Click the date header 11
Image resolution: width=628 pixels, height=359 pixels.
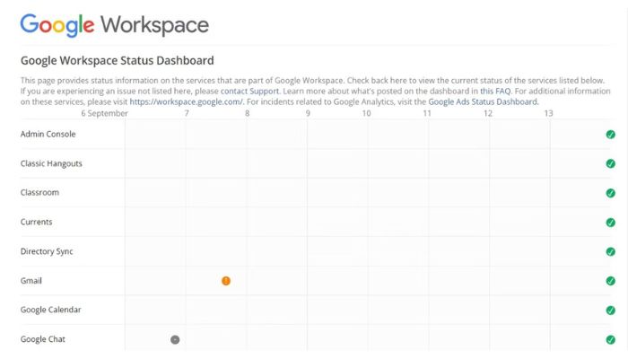coord(427,113)
